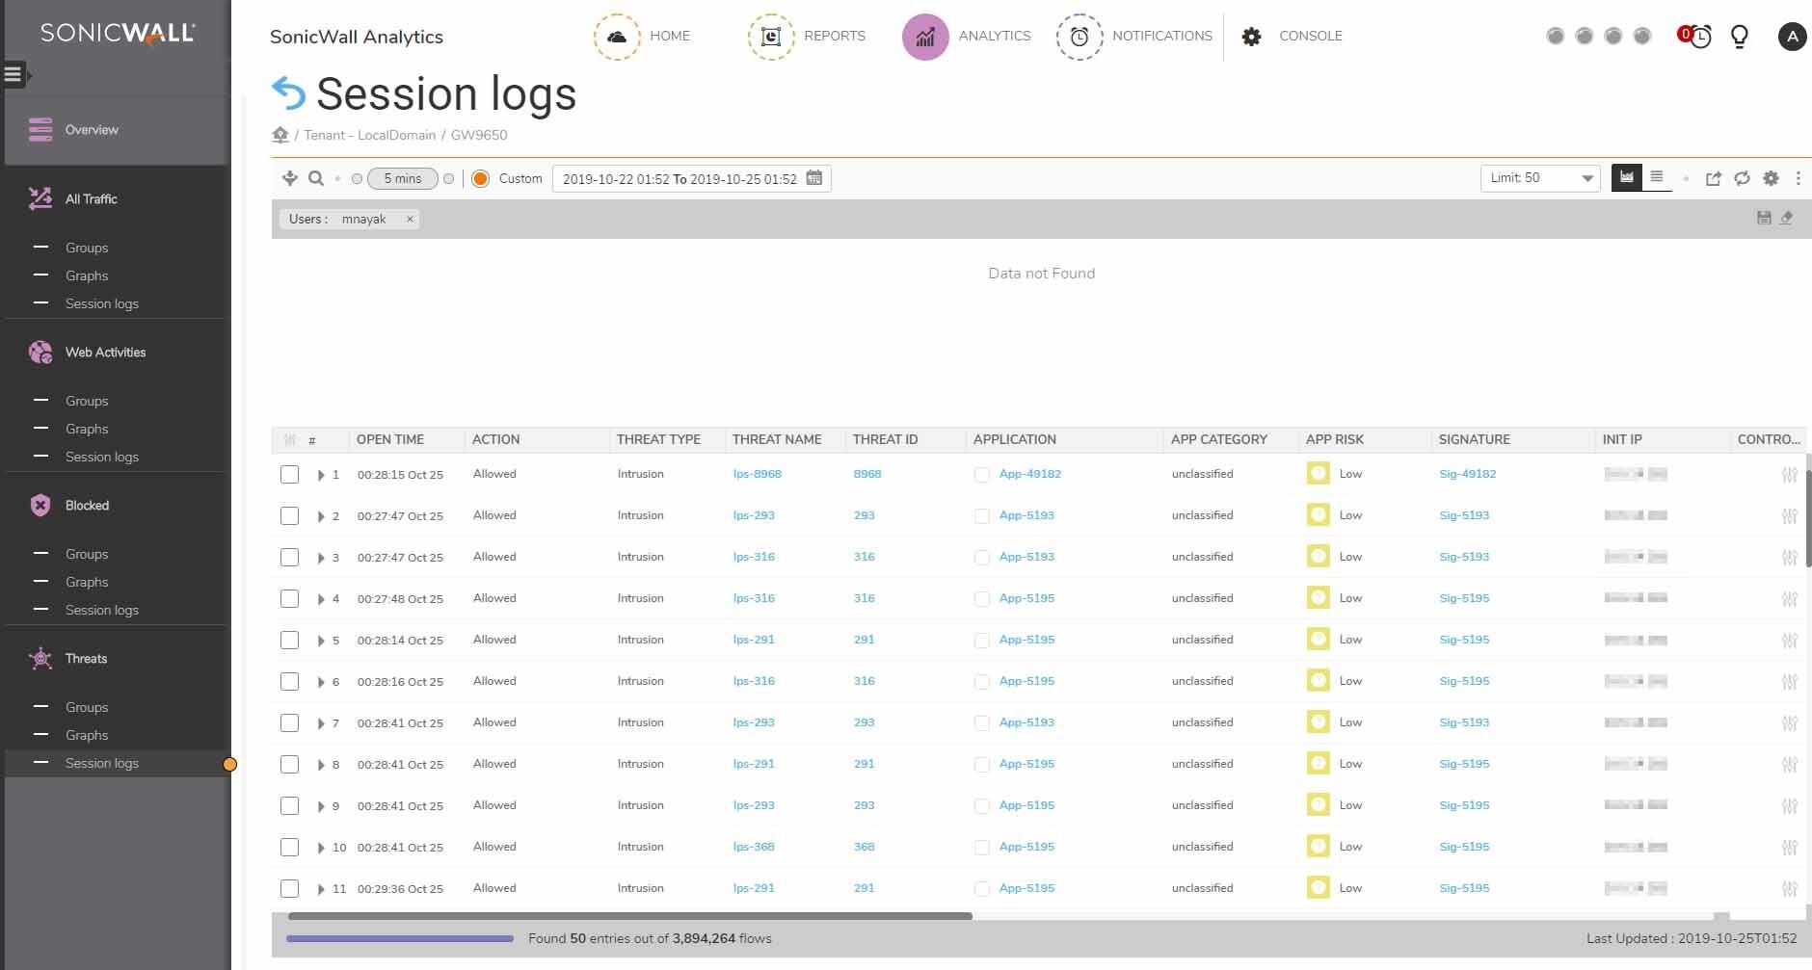Image resolution: width=1812 pixels, height=970 pixels.
Task: Open the calendar date picker icon
Action: tap(814, 178)
